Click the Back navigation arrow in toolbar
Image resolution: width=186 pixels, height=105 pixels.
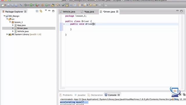(94, 5)
